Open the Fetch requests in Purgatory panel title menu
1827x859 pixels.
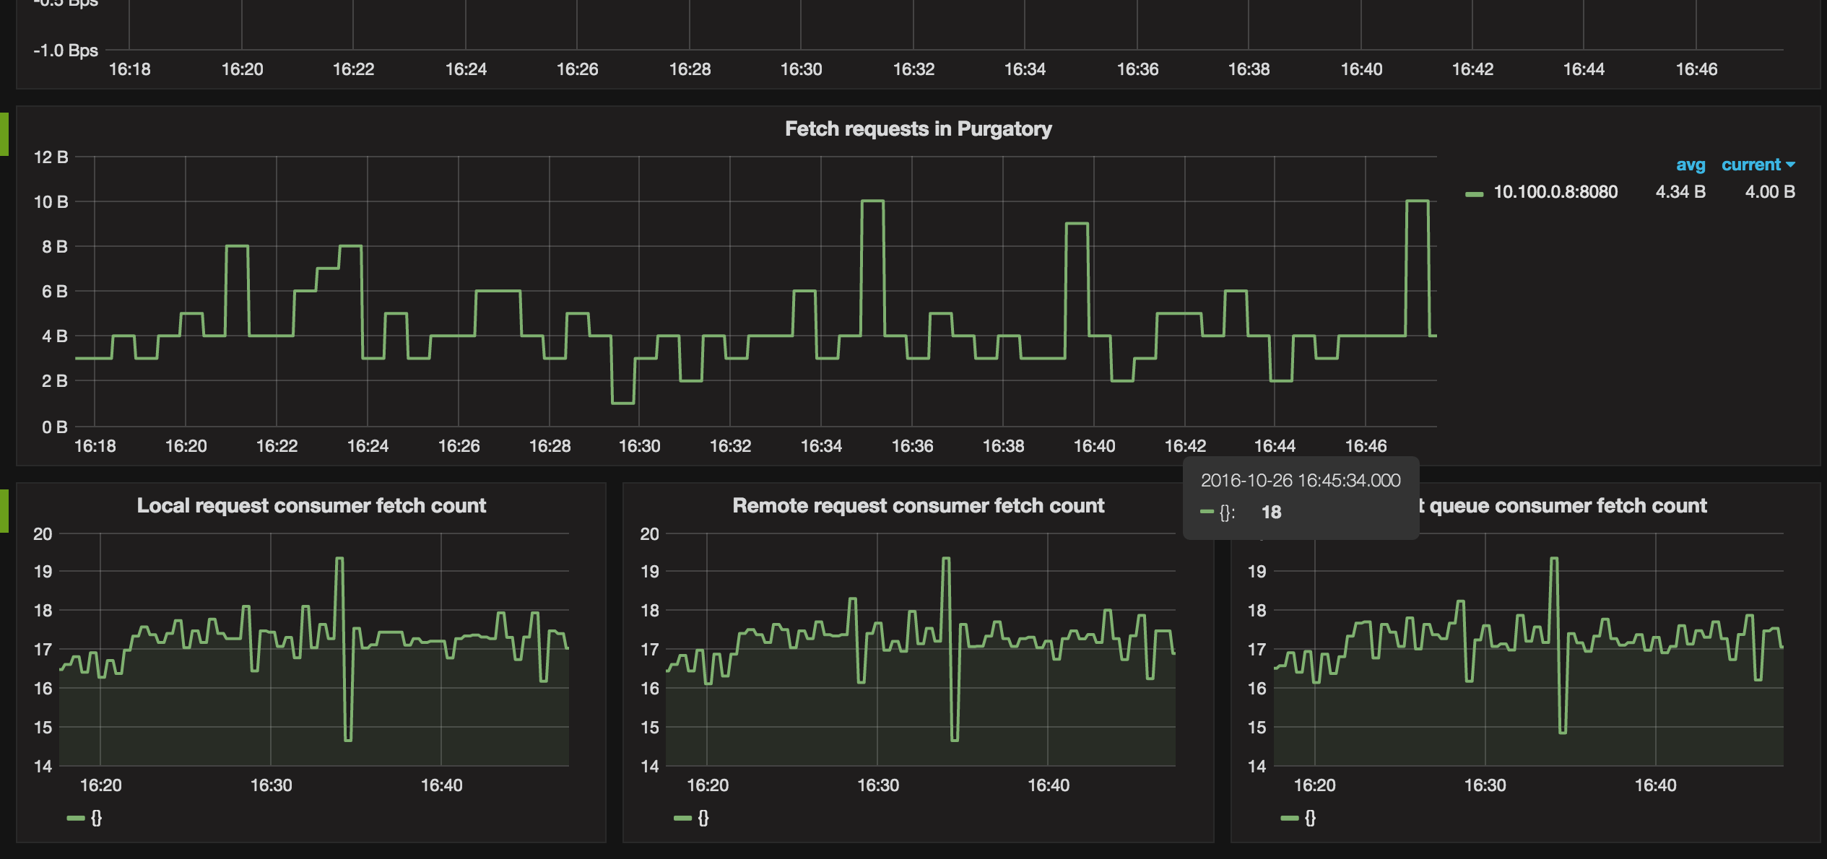918,129
